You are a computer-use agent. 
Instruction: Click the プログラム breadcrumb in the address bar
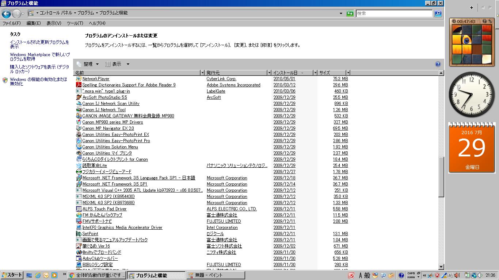tap(85, 13)
